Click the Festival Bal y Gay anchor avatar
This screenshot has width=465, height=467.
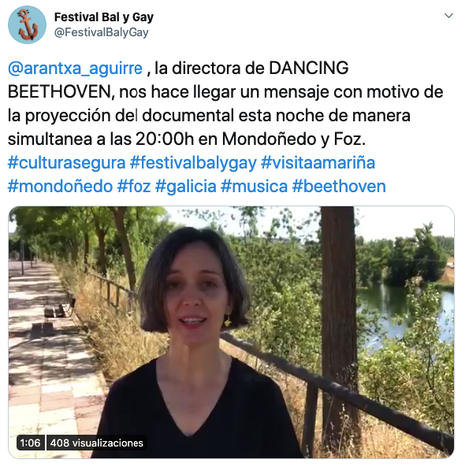[x=27, y=24]
